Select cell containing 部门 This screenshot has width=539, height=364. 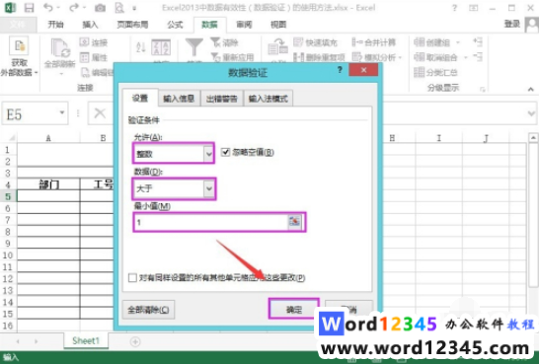48,184
